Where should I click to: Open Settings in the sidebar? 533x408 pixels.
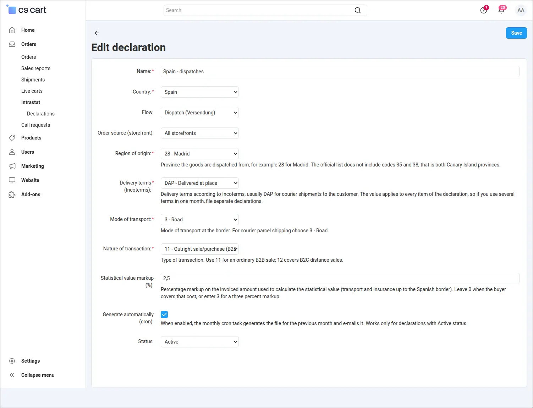31,361
